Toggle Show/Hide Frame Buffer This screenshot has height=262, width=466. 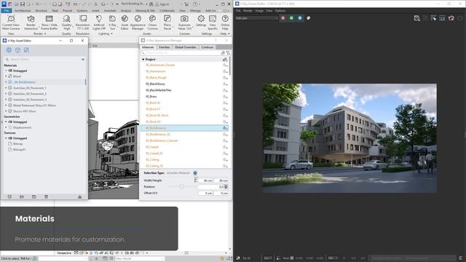(50, 23)
